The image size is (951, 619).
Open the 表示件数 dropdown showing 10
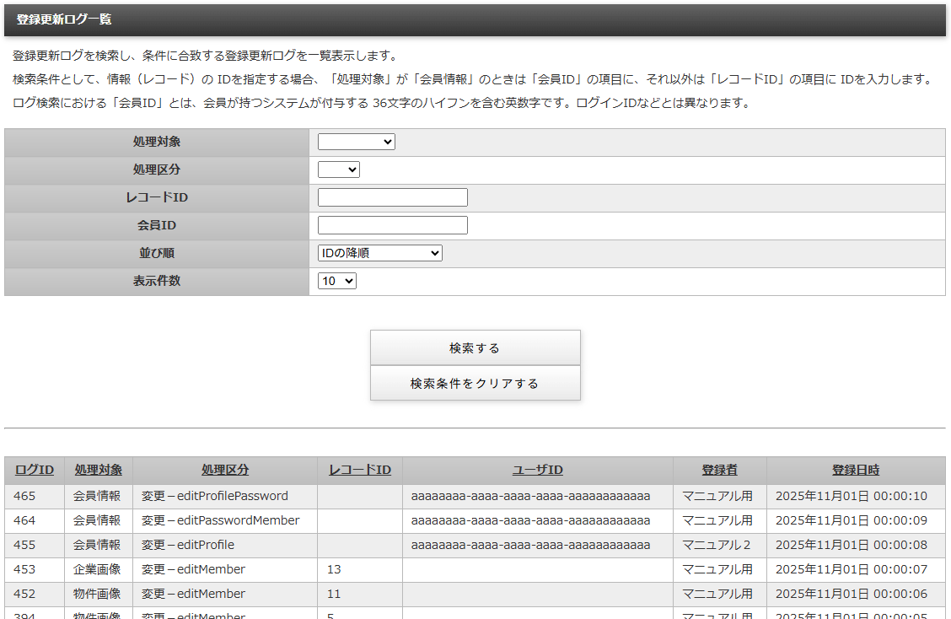click(x=336, y=280)
